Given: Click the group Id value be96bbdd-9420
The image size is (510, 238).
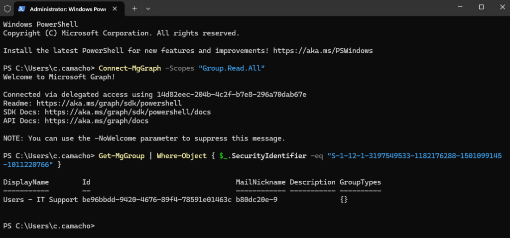Looking at the screenshot, I should [x=156, y=200].
